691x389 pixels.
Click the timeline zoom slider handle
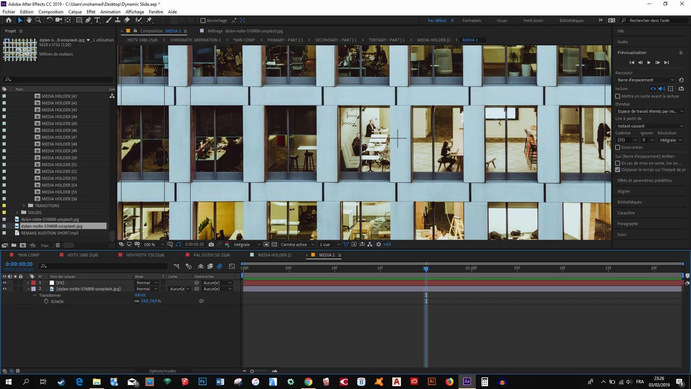point(252,371)
